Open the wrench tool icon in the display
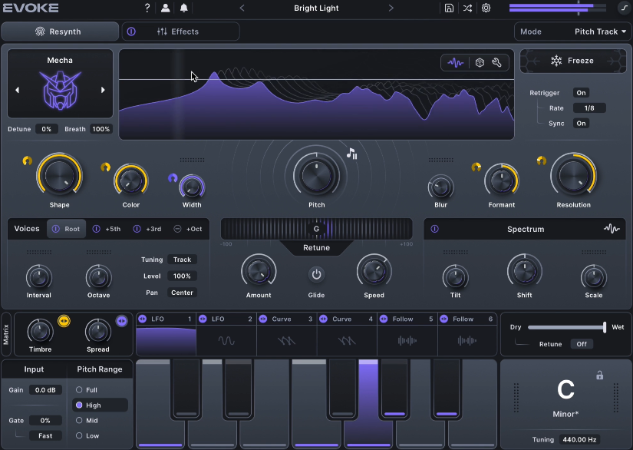Screen dimensions: 633x450 [497, 63]
